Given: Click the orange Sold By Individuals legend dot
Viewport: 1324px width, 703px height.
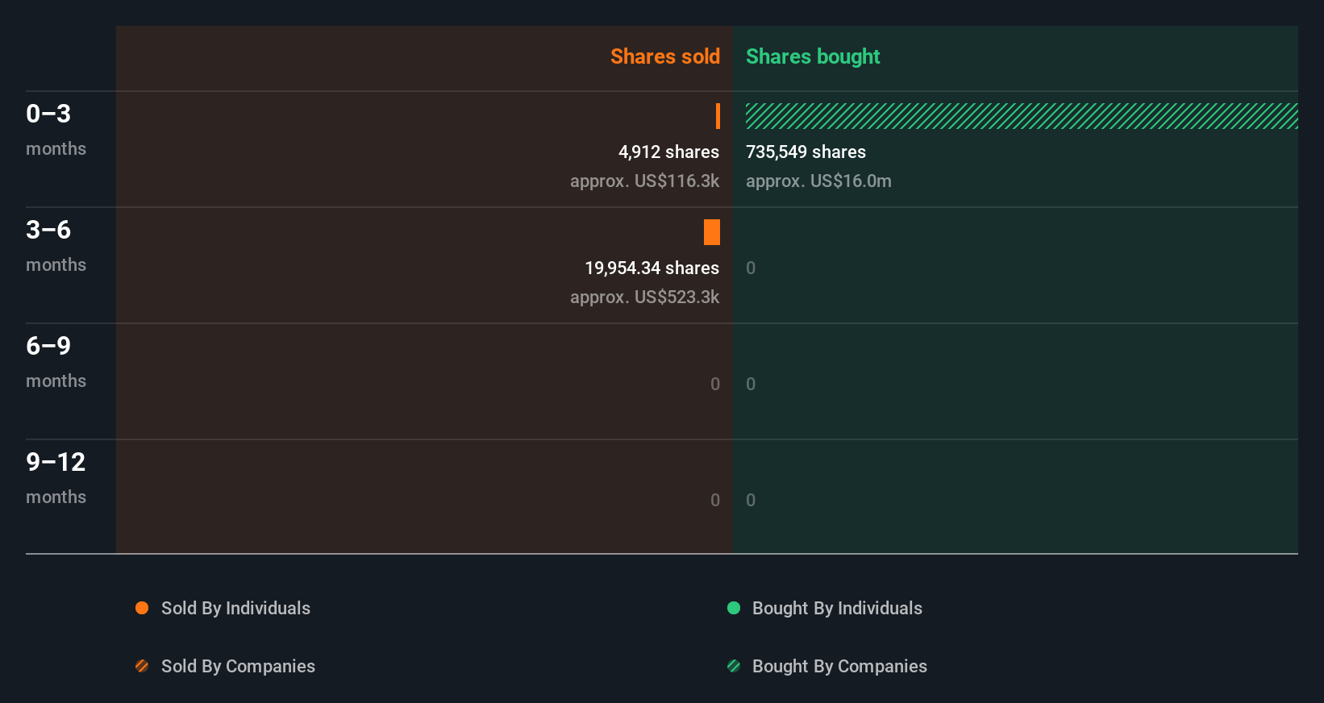Looking at the screenshot, I should 142,608.
